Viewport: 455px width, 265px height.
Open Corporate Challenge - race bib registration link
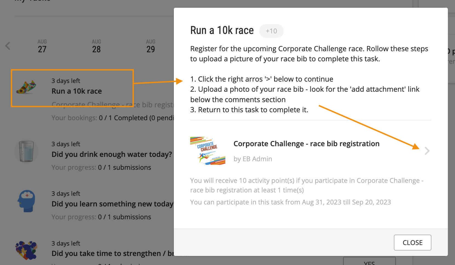tap(306, 144)
